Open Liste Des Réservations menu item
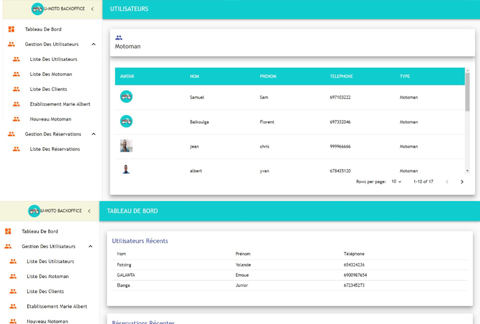The image size is (480, 324). pyautogui.click(x=55, y=149)
